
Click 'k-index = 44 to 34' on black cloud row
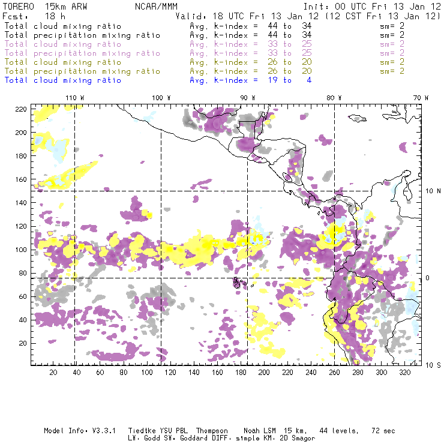click(263, 26)
